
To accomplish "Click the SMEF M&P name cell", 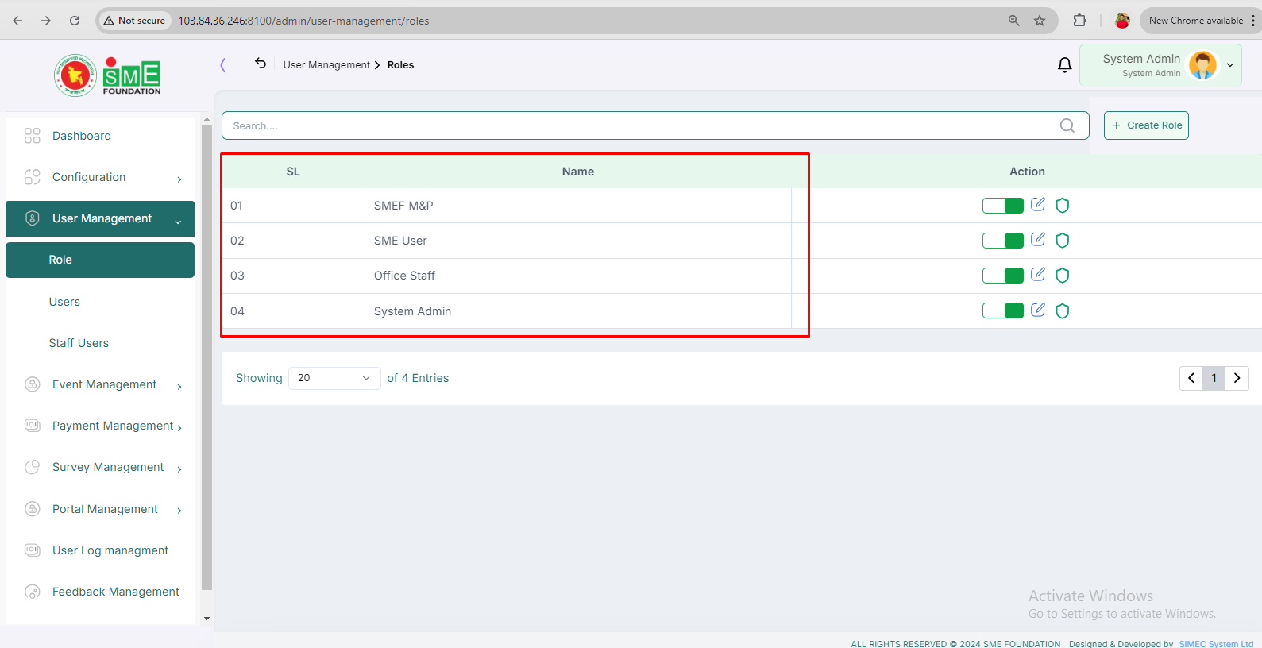I will point(578,206).
